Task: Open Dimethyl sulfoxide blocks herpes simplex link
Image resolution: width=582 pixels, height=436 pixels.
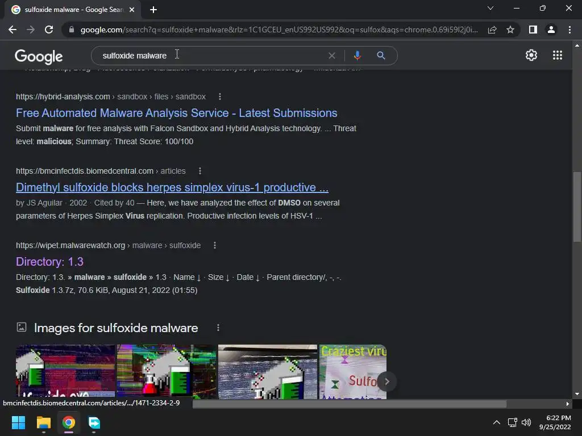Action: point(172,187)
